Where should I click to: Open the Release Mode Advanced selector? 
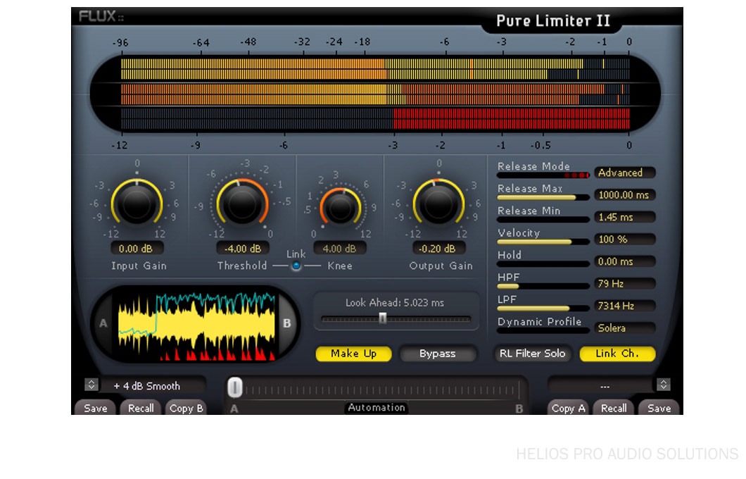pos(624,173)
